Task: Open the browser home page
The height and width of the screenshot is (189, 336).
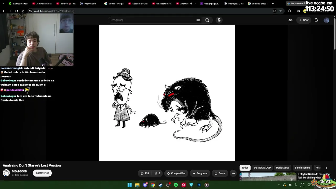Action: pyautogui.click(x=23, y=11)
